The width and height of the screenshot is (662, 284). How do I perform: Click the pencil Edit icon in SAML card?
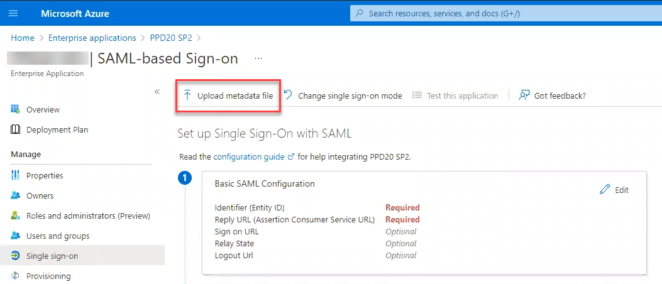point(605,190)
